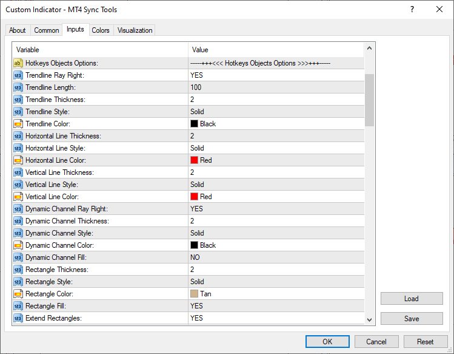Click the icon next to Extend Rectangles

[18, 318]
